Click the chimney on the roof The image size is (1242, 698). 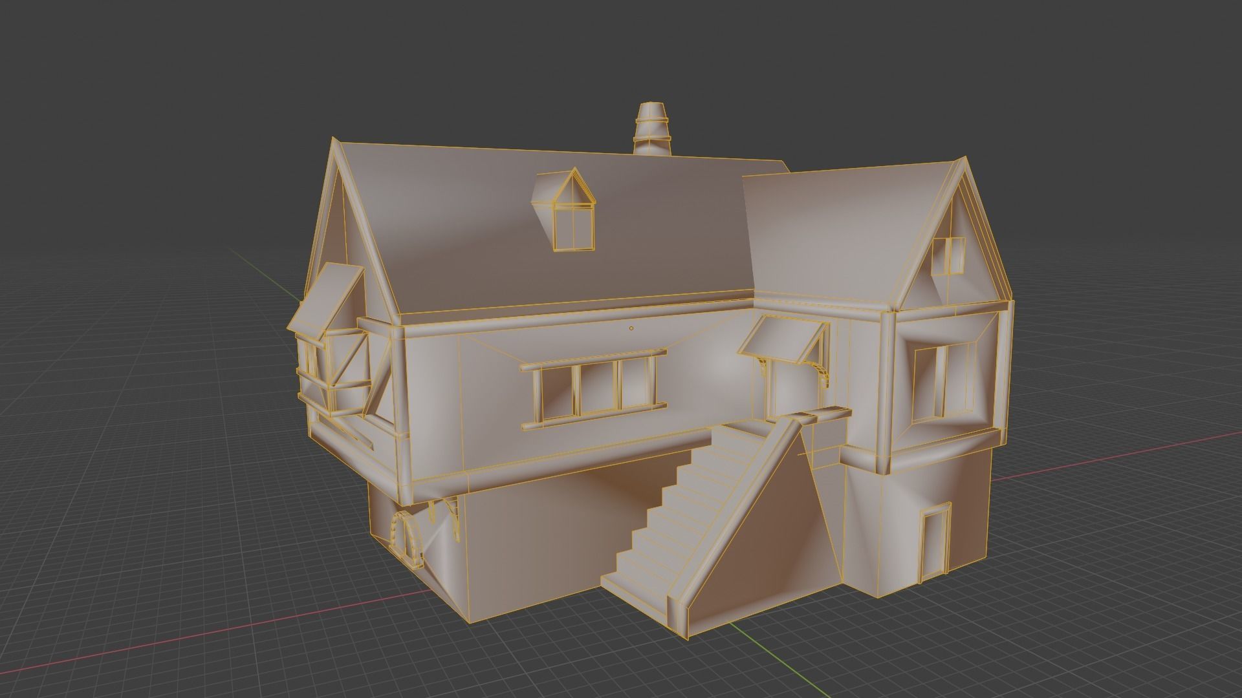651,129
